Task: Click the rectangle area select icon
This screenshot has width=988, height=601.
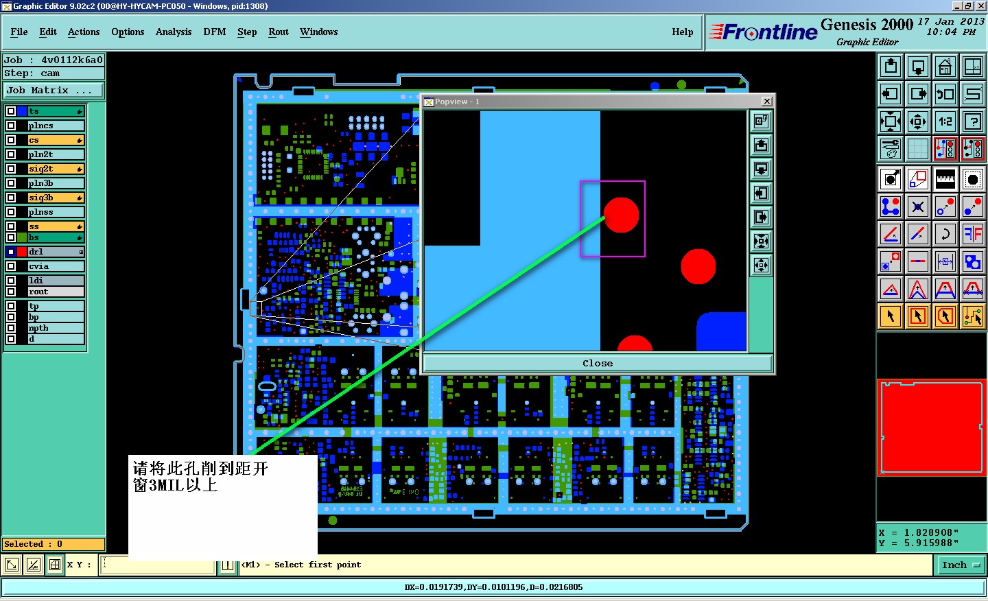Action: pyautogui.click(x=918, y=316)
